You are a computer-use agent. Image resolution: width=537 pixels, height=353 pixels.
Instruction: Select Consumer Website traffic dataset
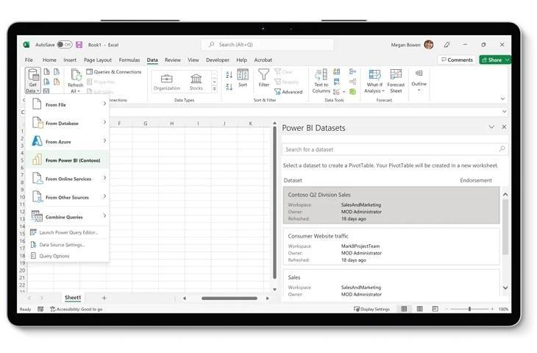(391, 246)
